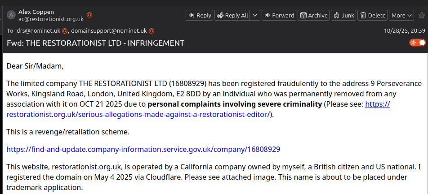Viewport: 428px width, 194px height.
Task: Open the company-information.service.gov.uk link
Action: [x=143, y=149]
